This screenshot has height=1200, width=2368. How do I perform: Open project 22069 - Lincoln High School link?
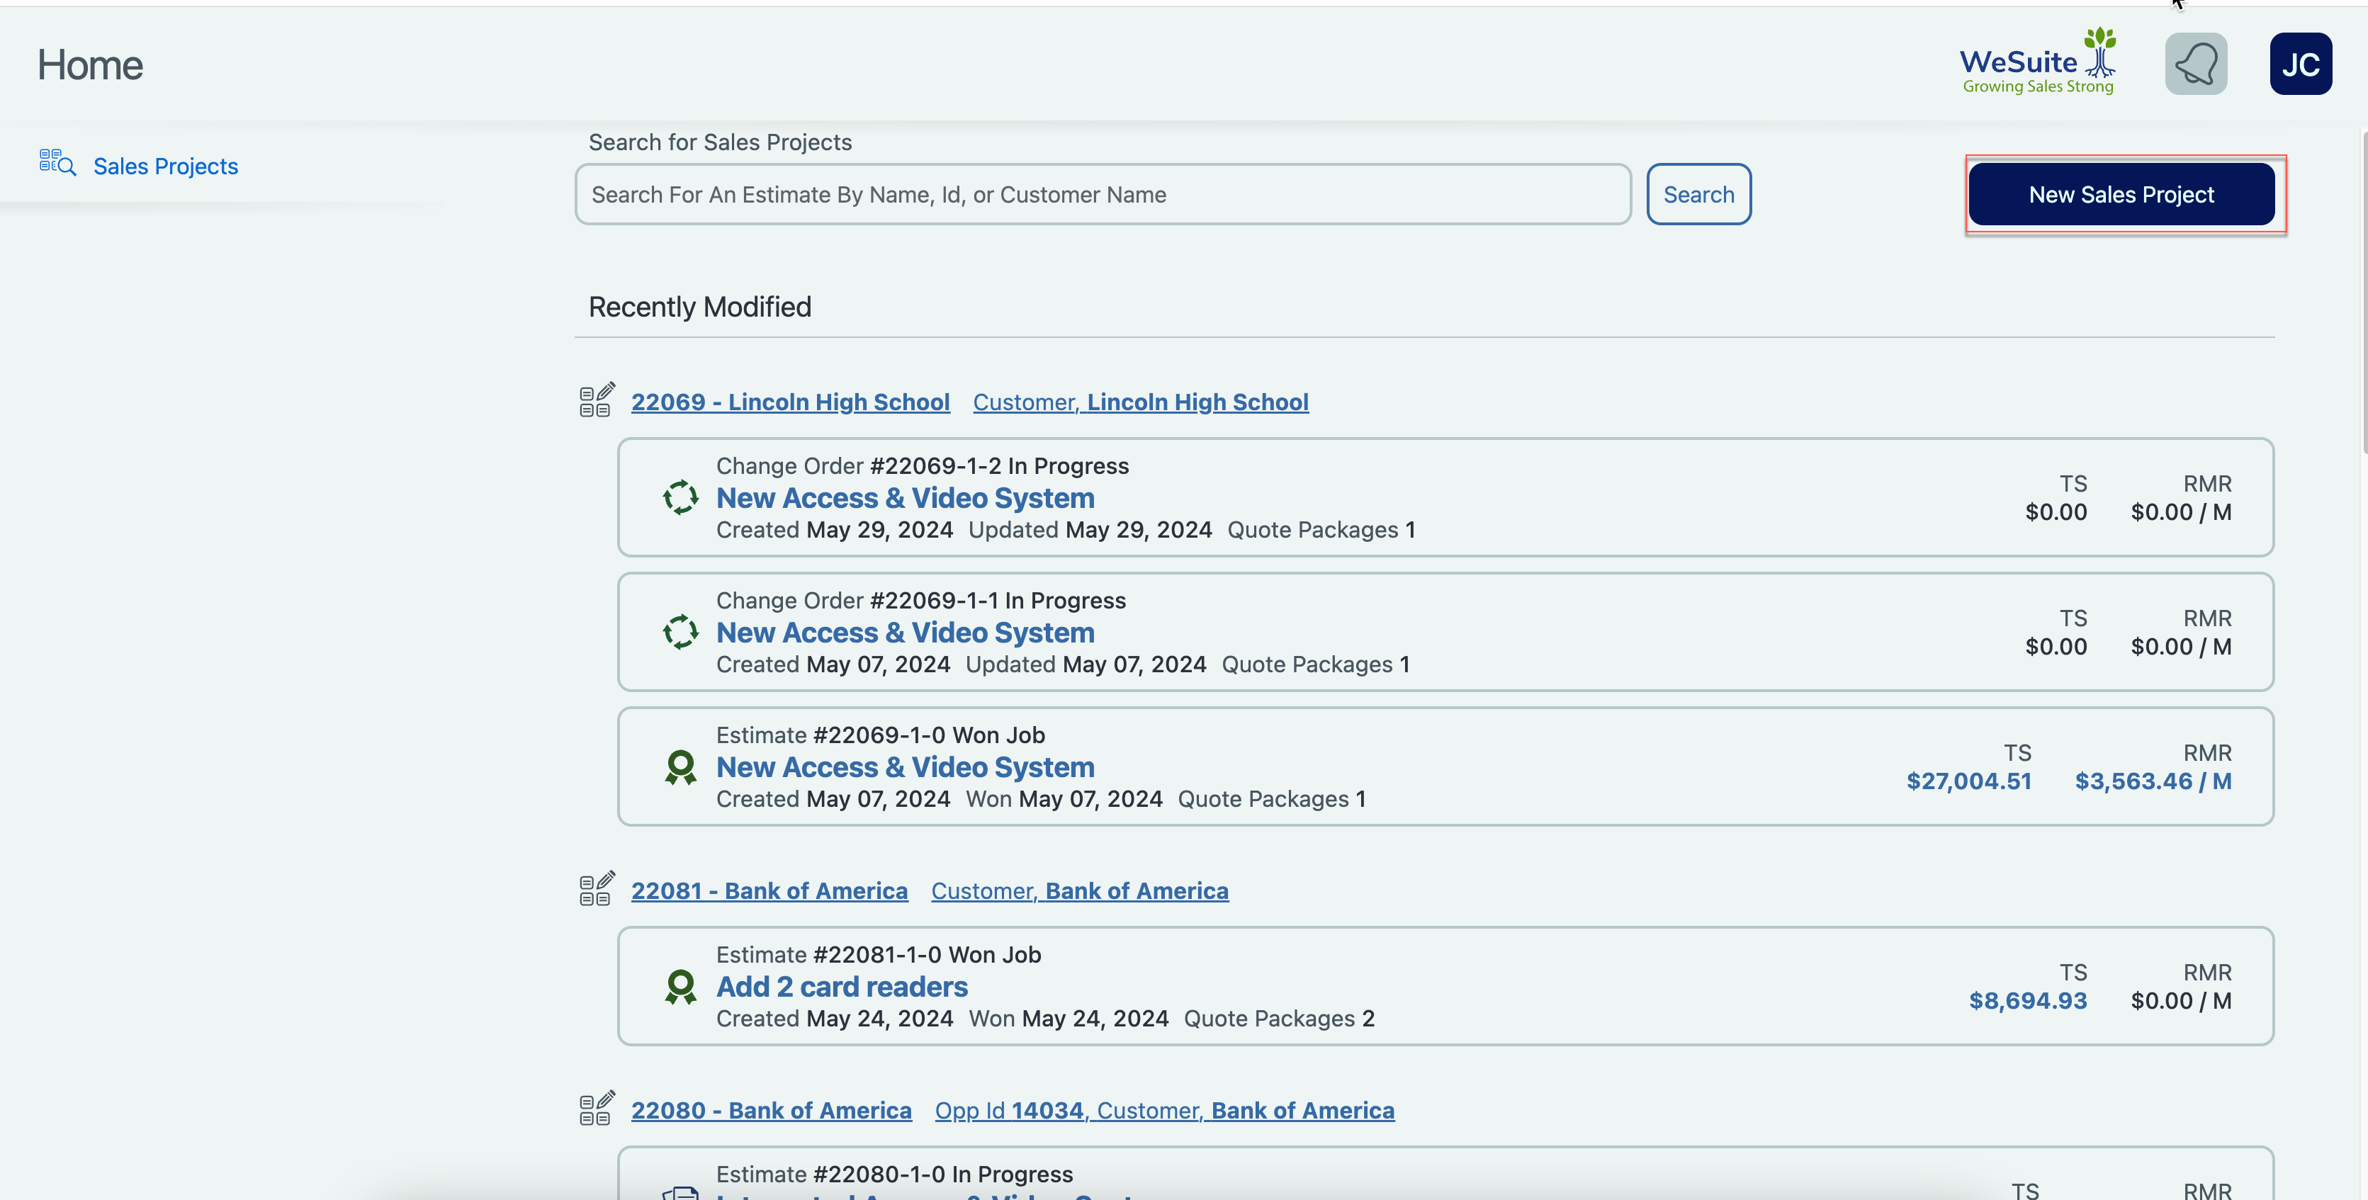[x=791, y=402]
